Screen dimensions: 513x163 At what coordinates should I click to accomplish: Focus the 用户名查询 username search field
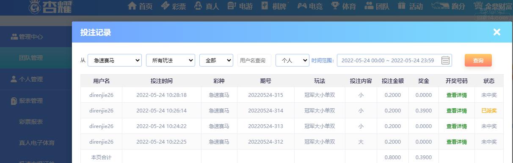pos(254,60)
